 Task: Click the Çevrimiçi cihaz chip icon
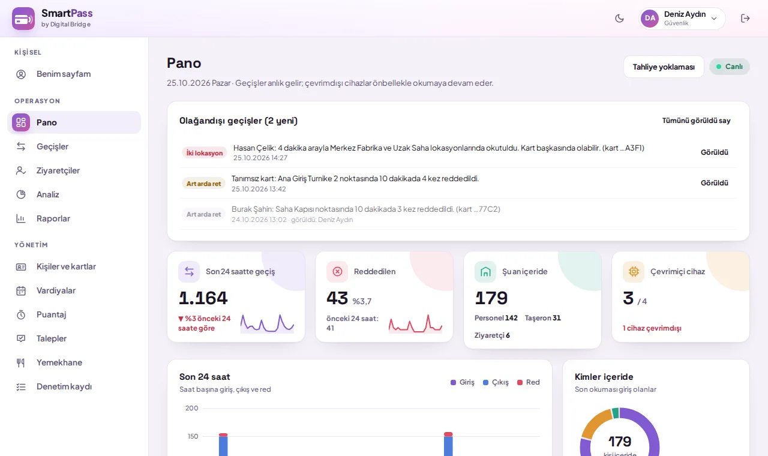[634, 272]
